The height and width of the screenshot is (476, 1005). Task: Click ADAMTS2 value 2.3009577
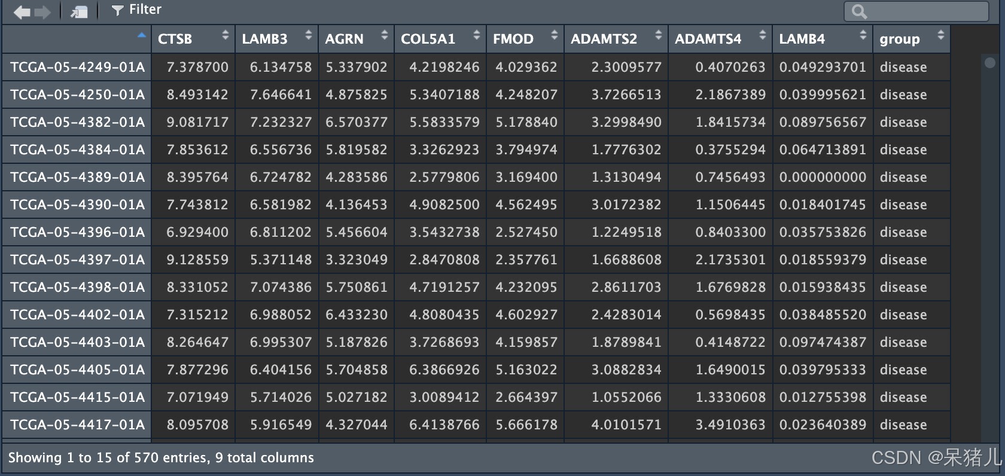coord(626,67)
